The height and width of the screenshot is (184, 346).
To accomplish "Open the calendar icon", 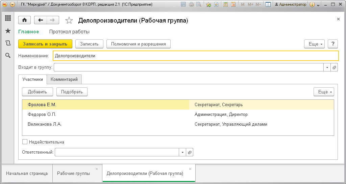I will click(233, 4).
